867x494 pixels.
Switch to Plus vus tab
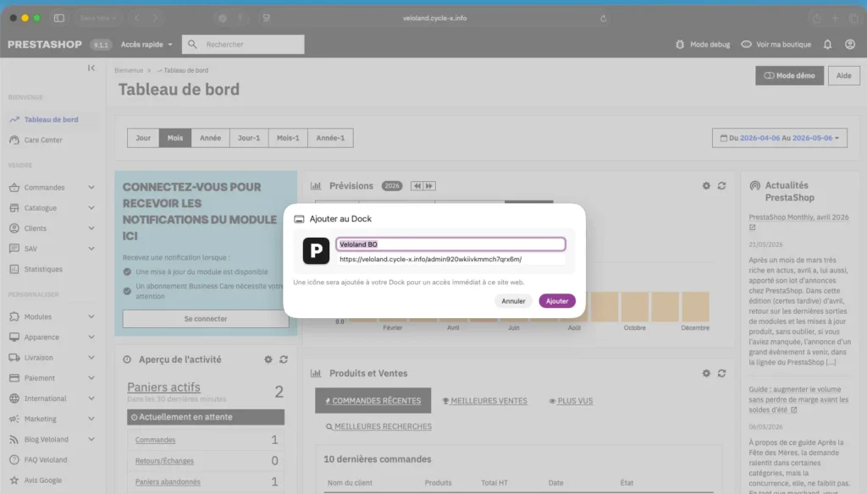571,401
